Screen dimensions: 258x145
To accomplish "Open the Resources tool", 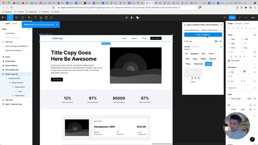I will pos(41,18).
